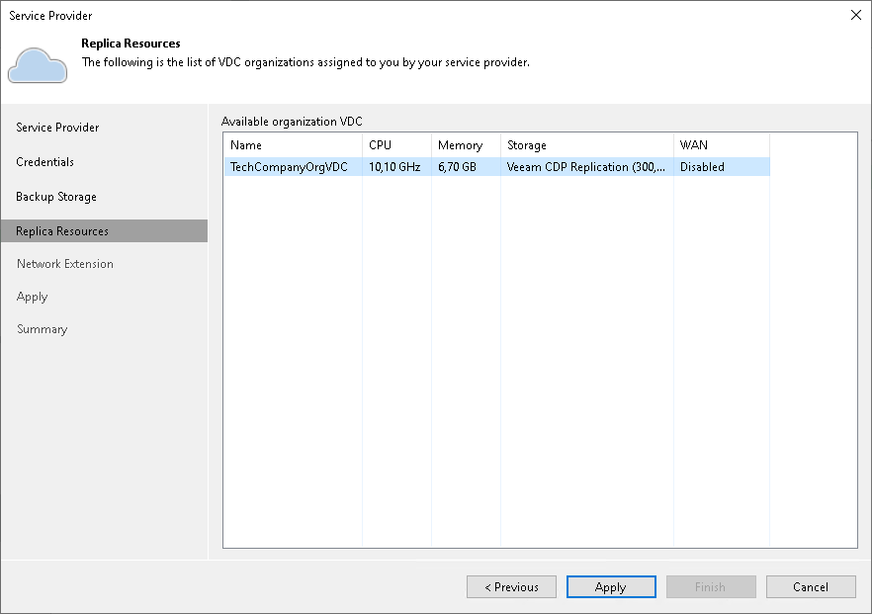Select the Service Provider step
This screenshot has height=614, width=872.
pos(56,128)
